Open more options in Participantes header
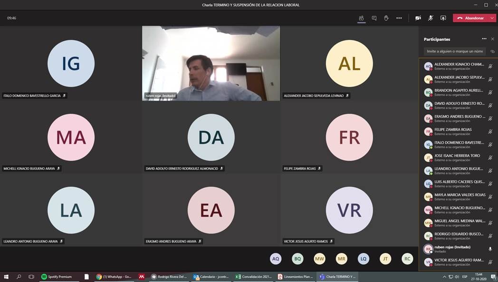 484,39
